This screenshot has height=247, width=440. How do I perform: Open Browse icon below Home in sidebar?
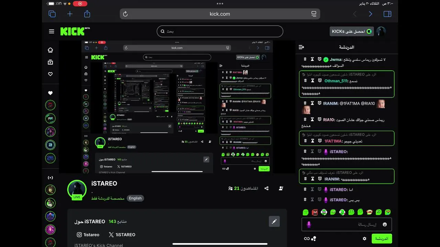click(x=51, y=62)
